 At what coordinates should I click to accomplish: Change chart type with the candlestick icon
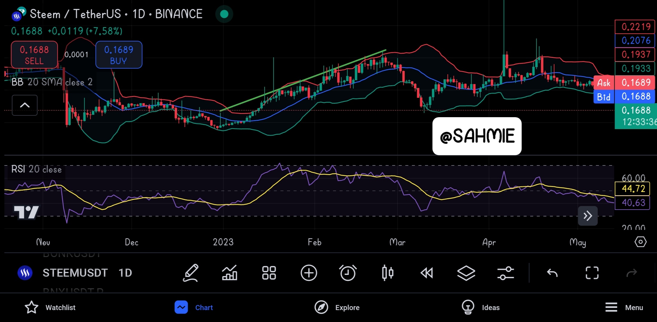click(388, 273)
